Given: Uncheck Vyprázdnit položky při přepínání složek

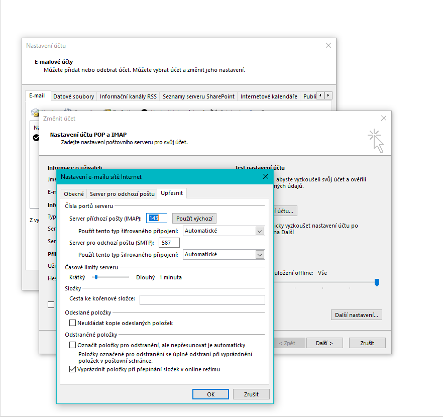Looking at the screenshot, I should click(73, 369).
